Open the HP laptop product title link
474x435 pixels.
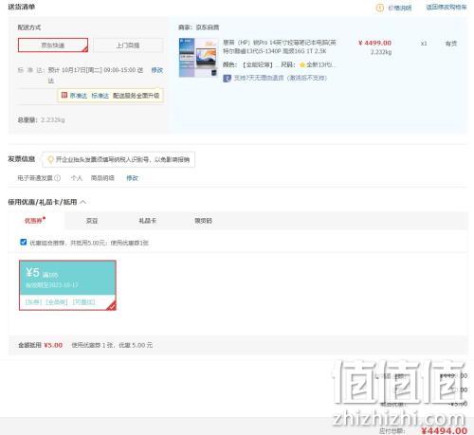tap(280, 46)
